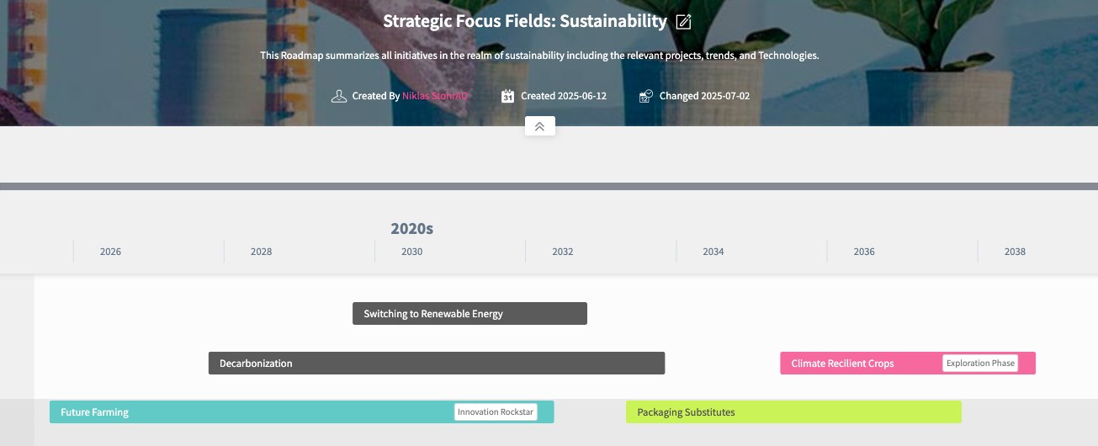Viewport: 1098px width, 446px height.
Task: Open the Packaging Substitutes bar
Action: 793,412
